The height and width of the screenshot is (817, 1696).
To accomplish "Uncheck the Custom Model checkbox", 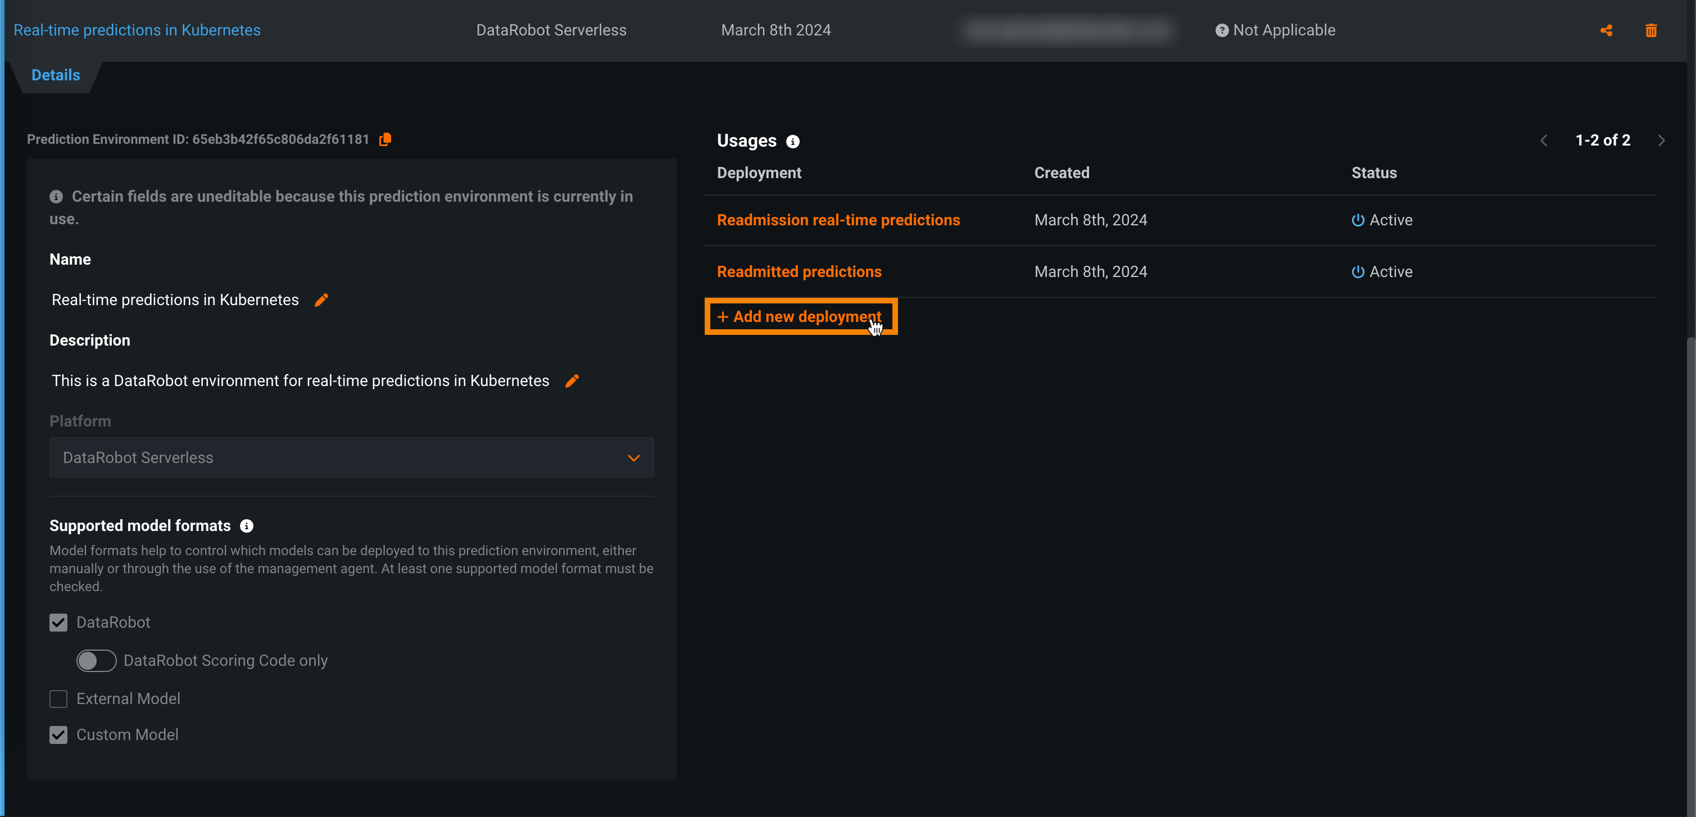I will 58,735.
